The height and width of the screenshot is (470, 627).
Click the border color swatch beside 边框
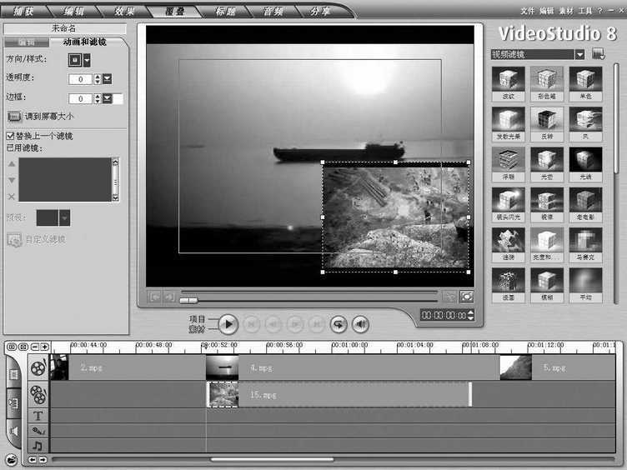click(x=118, y=98)
